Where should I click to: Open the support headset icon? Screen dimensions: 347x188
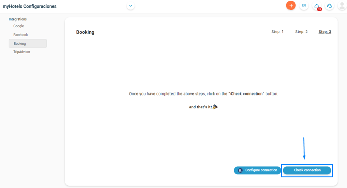pyautogui.click(x=329, y=6)
